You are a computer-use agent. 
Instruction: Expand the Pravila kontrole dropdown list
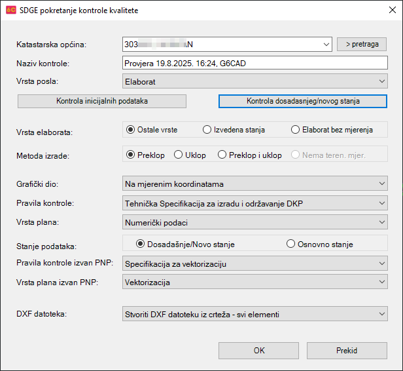pyautogui.click(x=255, y=204)
